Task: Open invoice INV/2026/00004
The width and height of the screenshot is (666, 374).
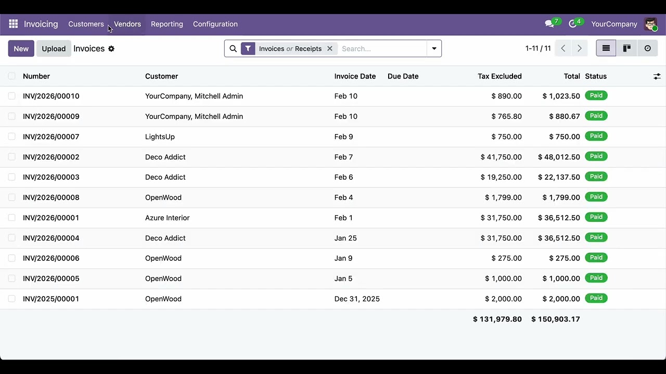Action: [51, 238]
